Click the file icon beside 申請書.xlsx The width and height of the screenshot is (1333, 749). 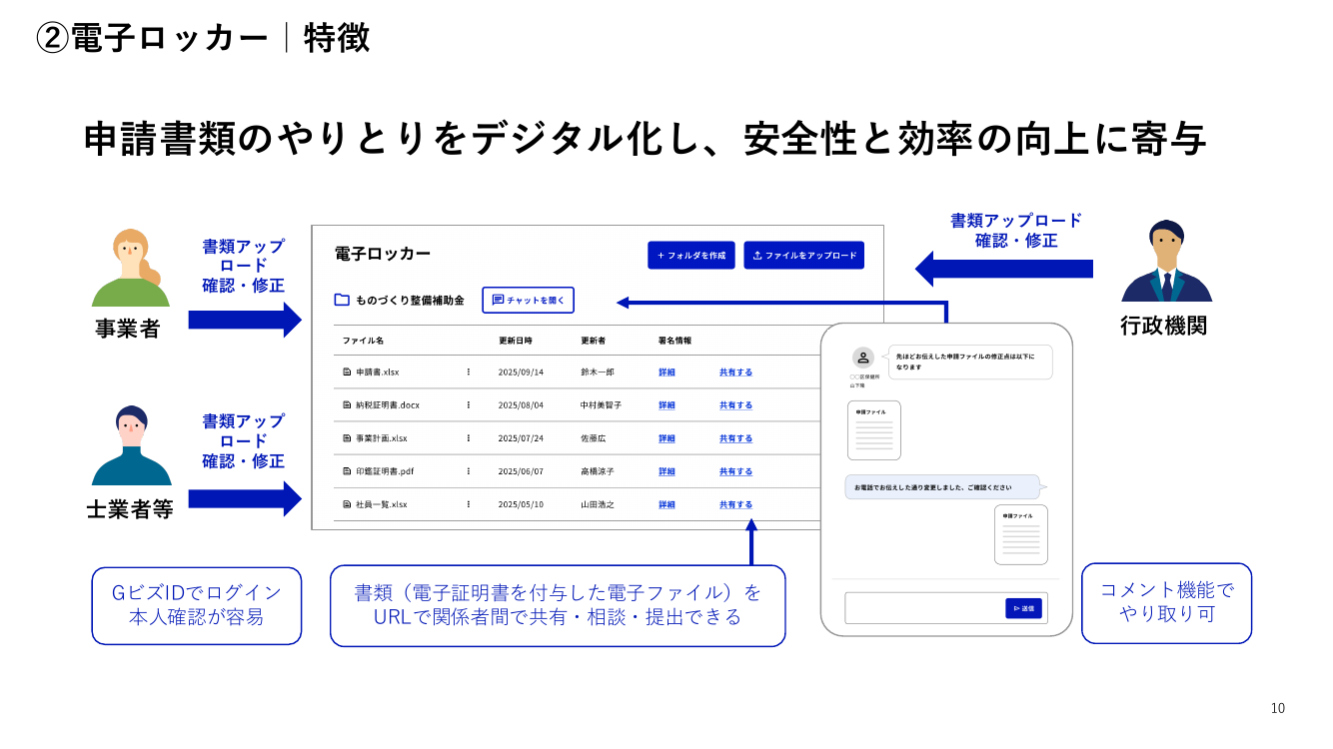click(347, 373)
